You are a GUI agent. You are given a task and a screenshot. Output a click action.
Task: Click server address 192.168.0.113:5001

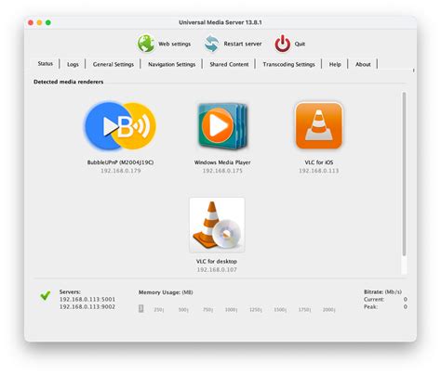coord(87,300)
